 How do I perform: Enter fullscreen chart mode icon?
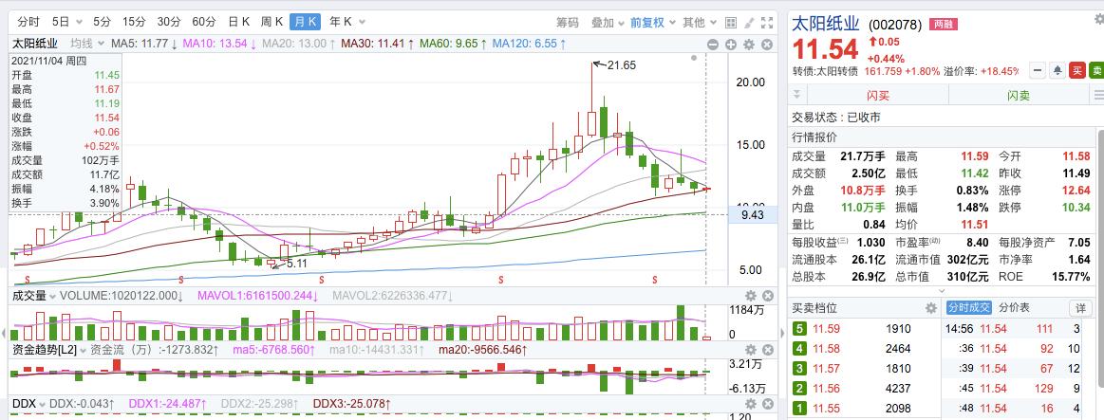point(767,23)
